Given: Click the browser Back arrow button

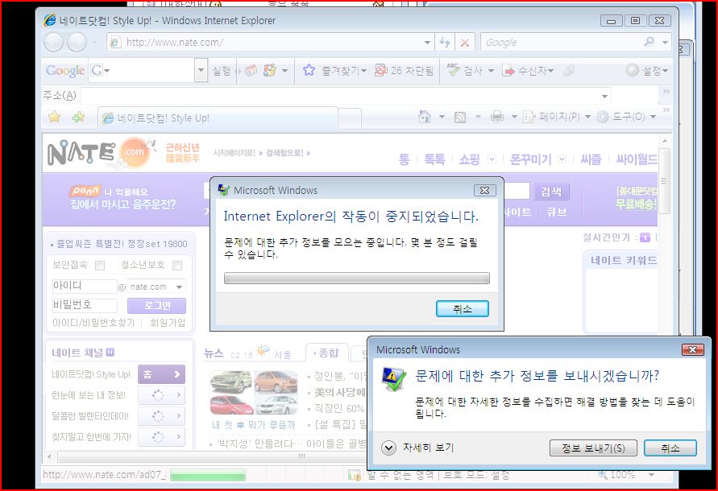Looking at the screenshot, I should coord(53,43).
